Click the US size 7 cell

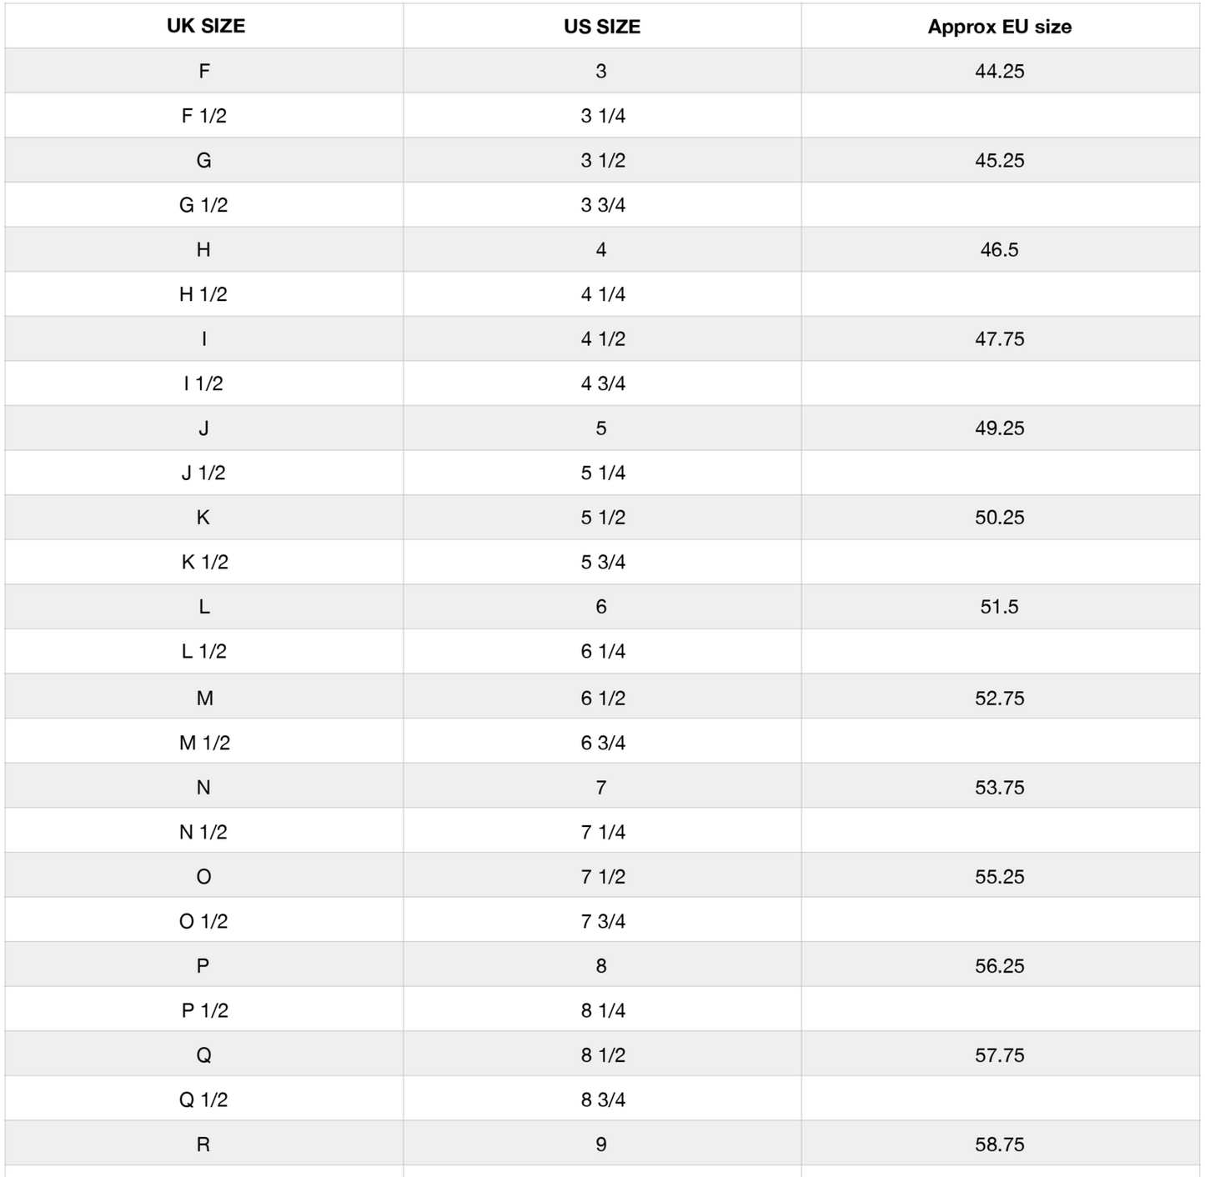(x=601, y=787)
